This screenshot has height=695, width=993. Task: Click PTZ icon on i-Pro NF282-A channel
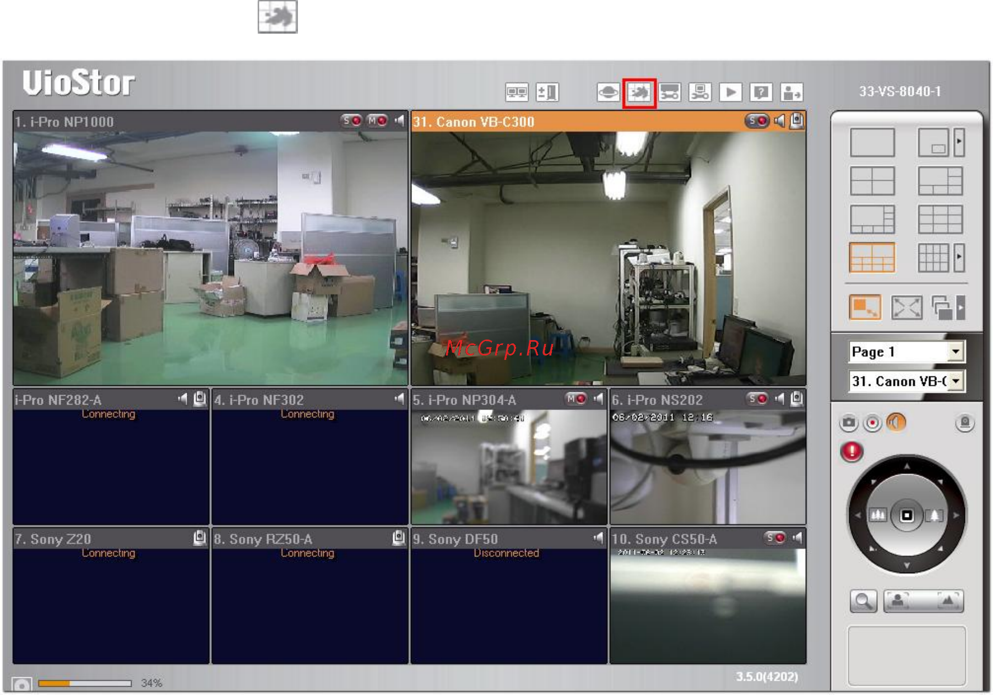click(x=200, y=398)
